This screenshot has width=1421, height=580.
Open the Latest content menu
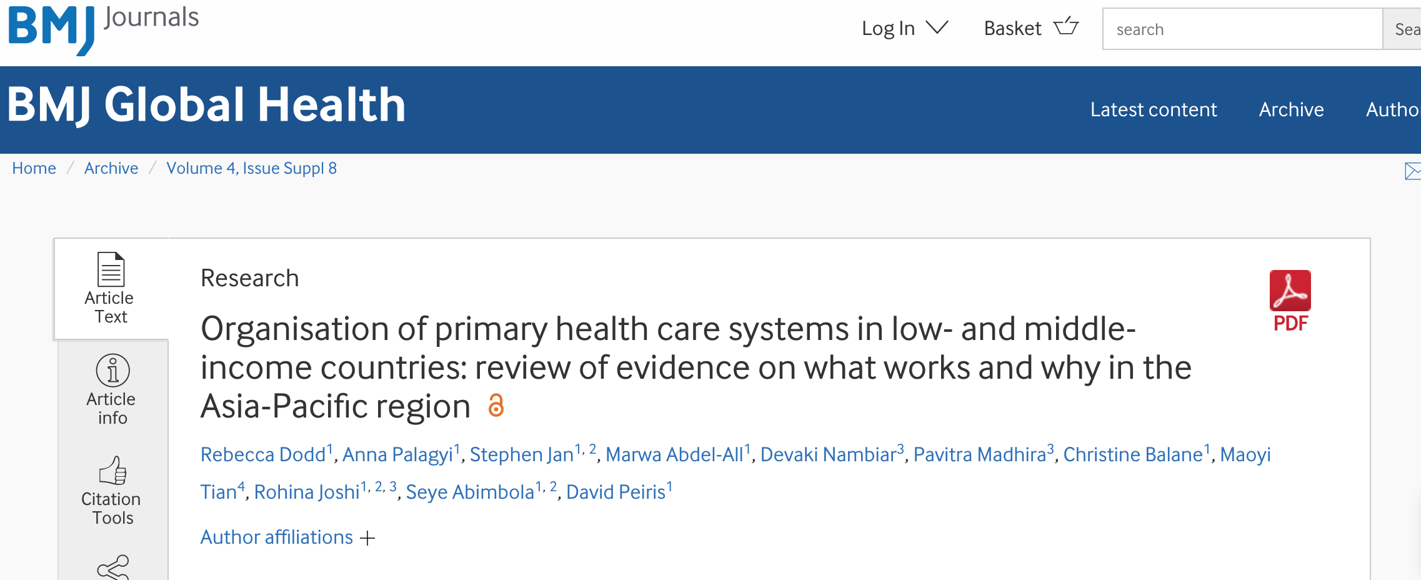(x=1154, y=109)
